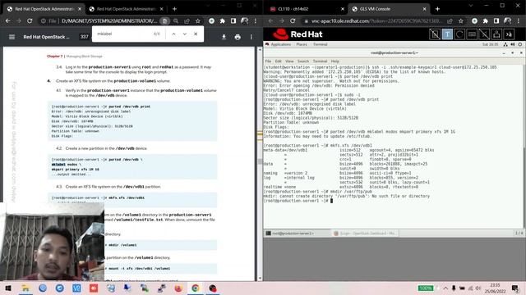Click VM power status icon

(x=520, y=44)
